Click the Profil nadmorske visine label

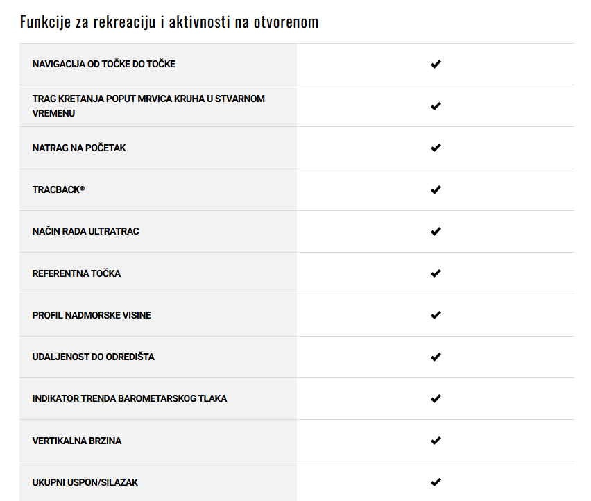pyautogui.click(x=92, y=315)
